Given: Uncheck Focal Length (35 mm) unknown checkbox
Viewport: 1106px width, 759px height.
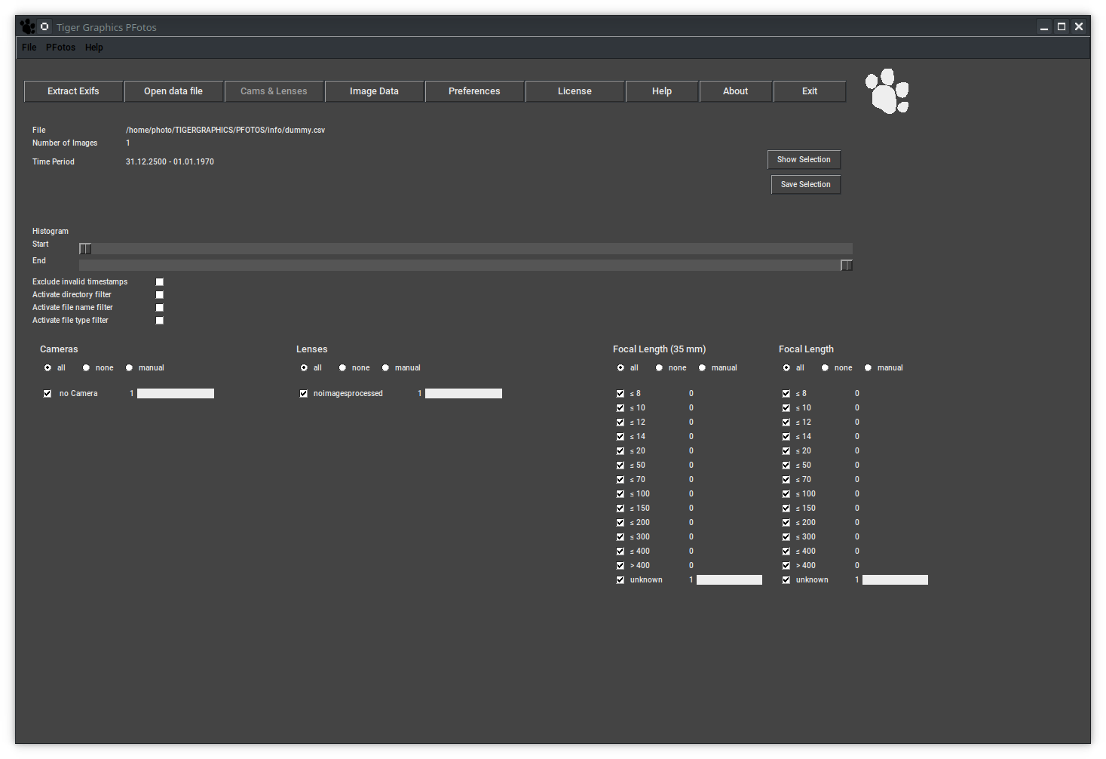Looking at the screenshot, I should (x=620, y=580).
